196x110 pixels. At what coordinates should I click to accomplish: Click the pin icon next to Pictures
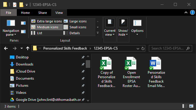pyautogui.click(x=83, y=86)
